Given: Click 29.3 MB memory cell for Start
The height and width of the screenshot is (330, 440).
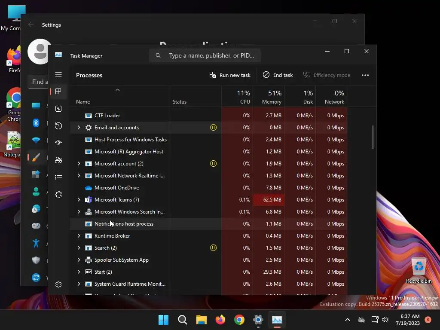Looking at the screenshot, I should pyautogui.click(x=269, y=272).
